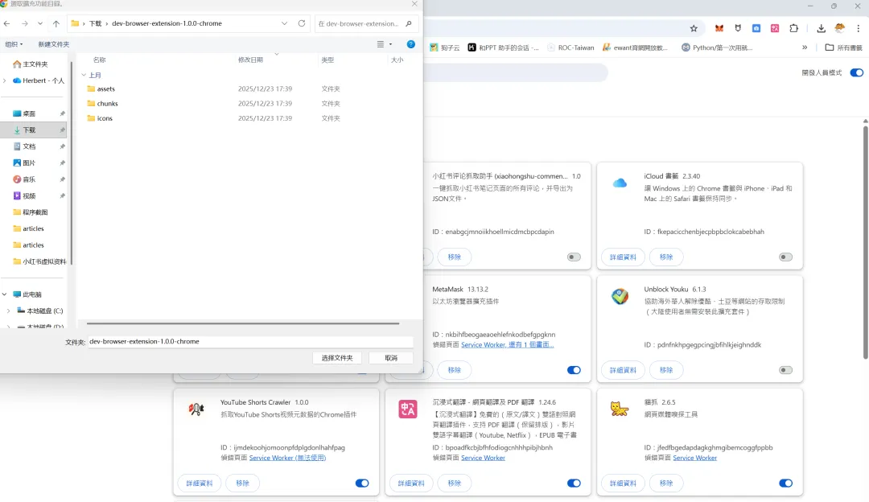Click 沉浸式翻譯 extension icon
Image resolution: width=869 pixels, height=502 pixels.
408,409
